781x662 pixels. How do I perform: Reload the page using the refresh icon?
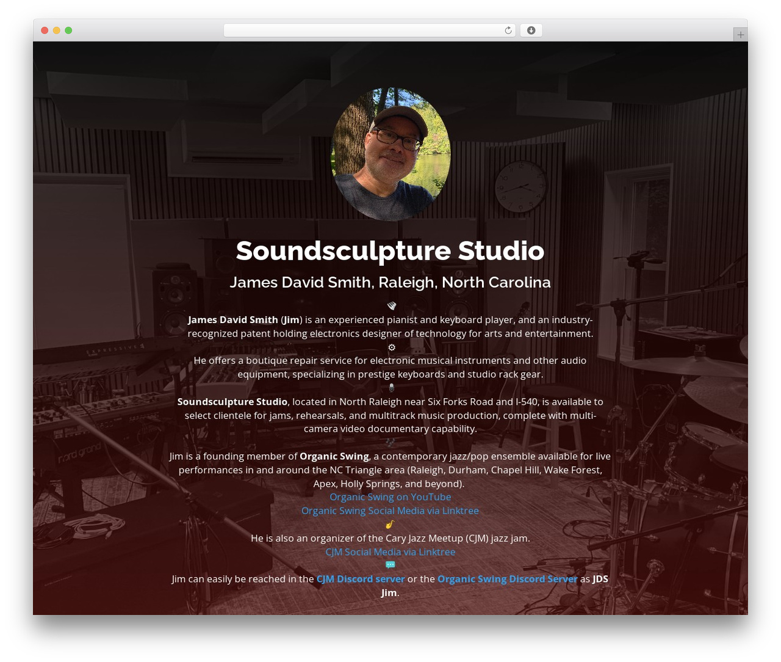(508, 31)
